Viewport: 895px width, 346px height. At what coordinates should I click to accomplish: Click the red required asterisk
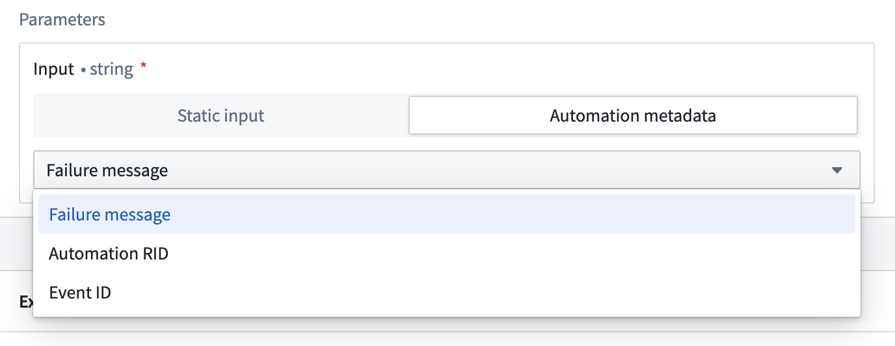[x=144, y=67]
